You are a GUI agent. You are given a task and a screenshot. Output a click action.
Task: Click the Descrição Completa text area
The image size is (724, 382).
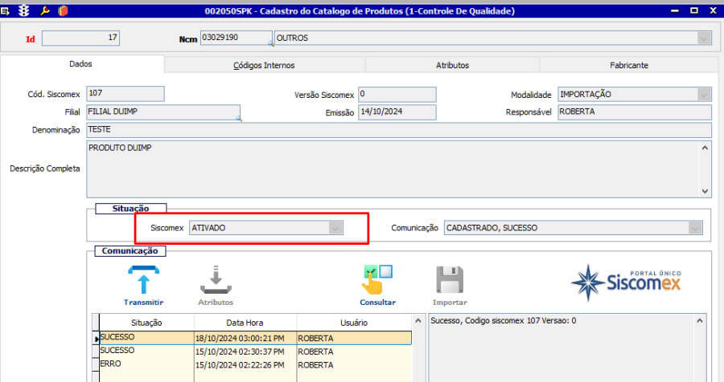(x=399, y=169)
